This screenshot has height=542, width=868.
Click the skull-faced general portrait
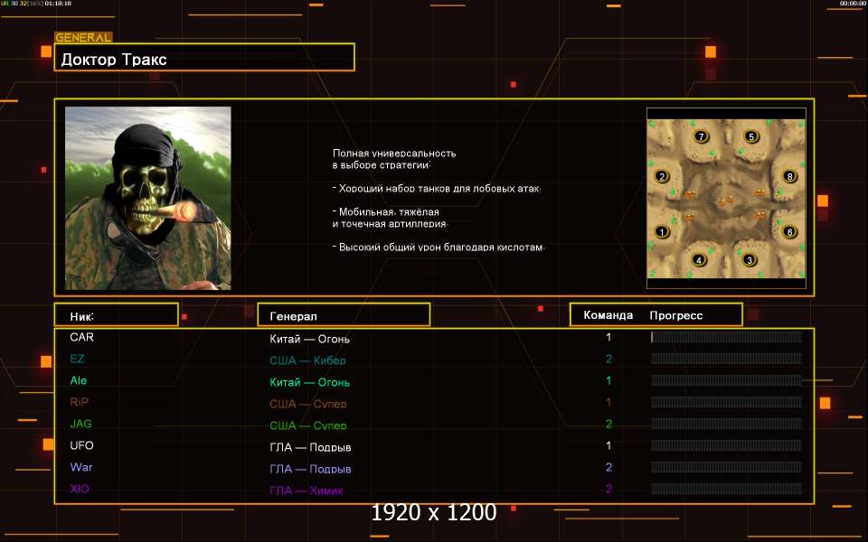[x=148, y=198]
